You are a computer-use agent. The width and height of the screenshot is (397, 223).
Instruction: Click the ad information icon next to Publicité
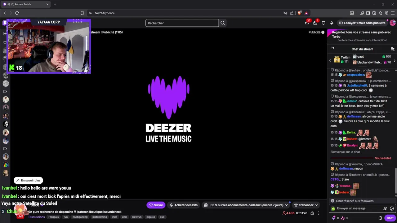click(323, 32)
